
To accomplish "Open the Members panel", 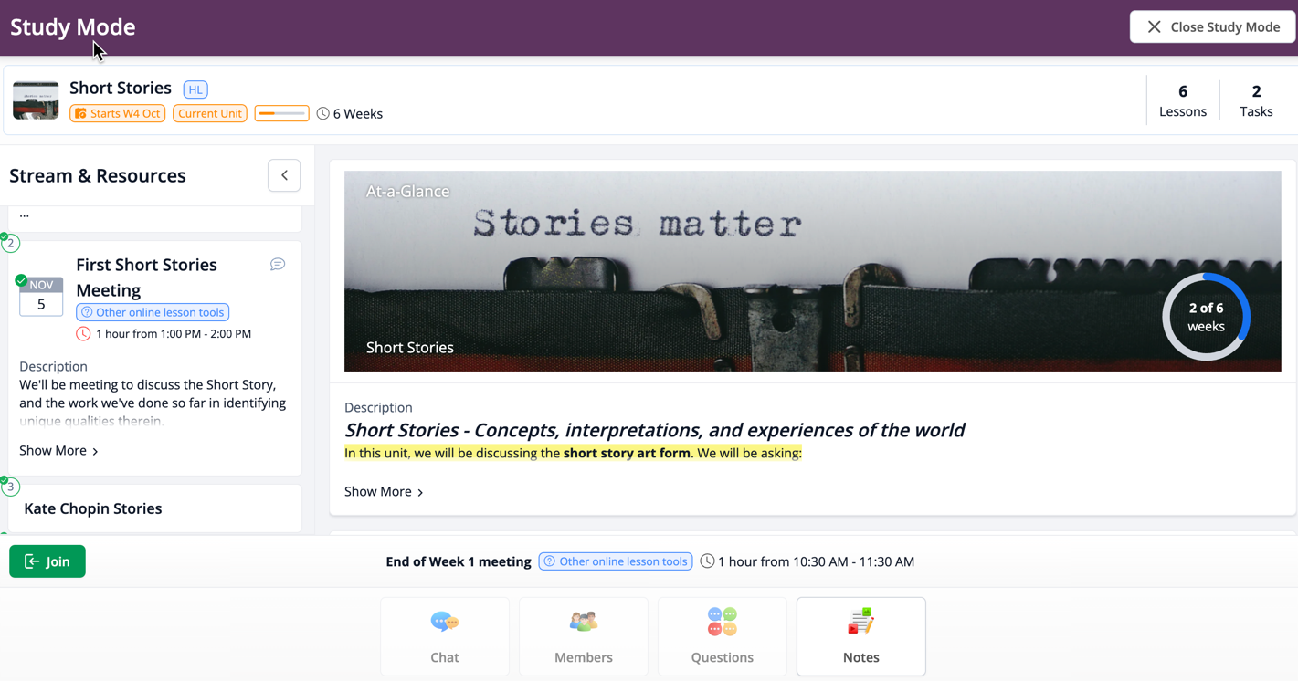I will 583,636.
